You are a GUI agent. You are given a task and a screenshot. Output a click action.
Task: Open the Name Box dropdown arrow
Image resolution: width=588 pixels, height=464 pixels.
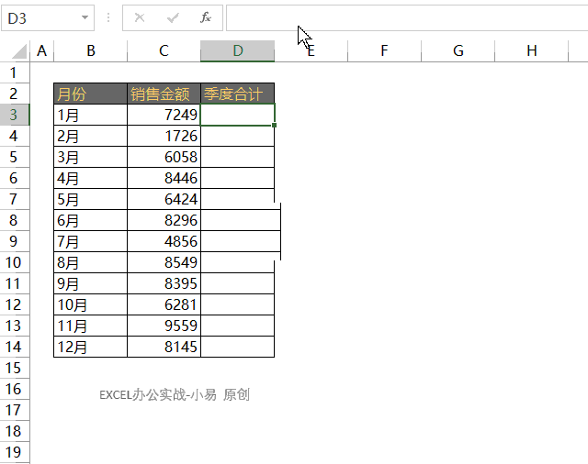point(85,17)
